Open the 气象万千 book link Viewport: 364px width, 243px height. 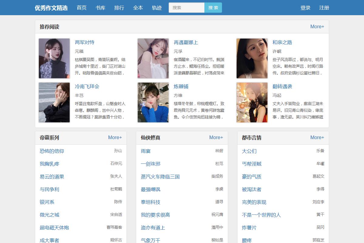(x=150, y=240)
